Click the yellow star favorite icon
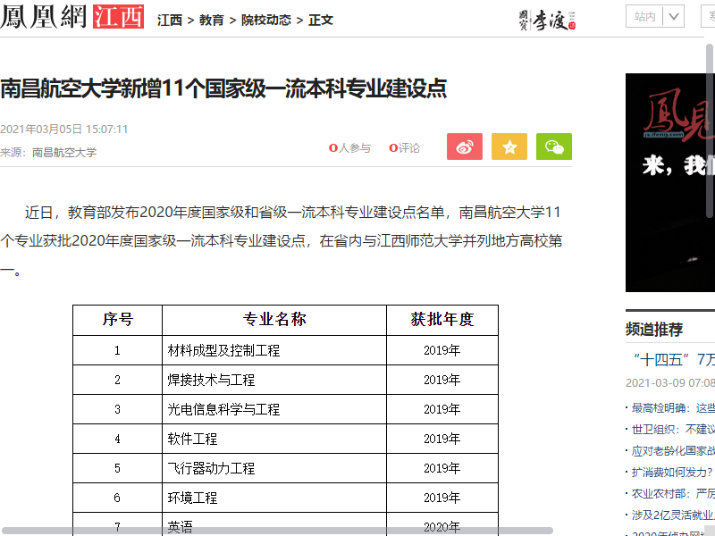The image size is (715, 536). (x=509, y=147)
